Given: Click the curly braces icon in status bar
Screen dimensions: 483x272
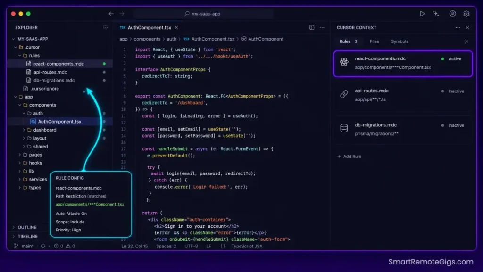Looking at the screenshot, I should coord(223,246).
